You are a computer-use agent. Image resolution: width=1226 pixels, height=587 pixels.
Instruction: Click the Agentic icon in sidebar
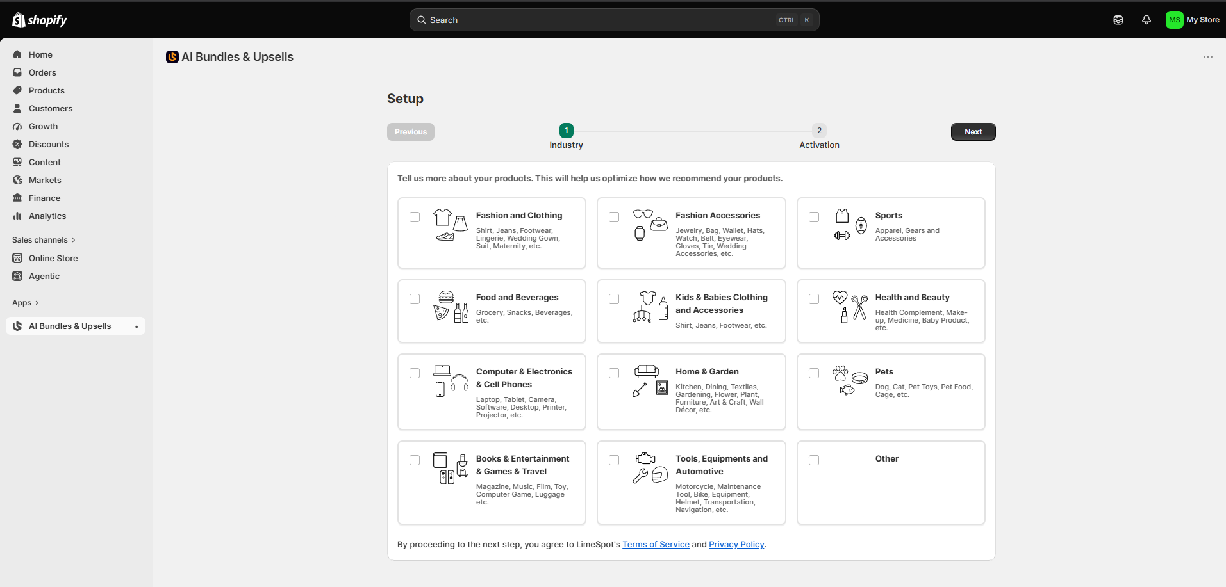pyautogui.click(x=17, y=276)
